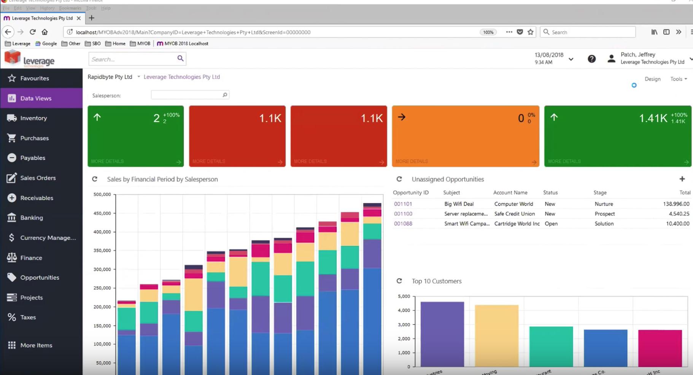Expand the business date dropdown
Viewport: 693px width, 375px height.
coord(571,59)
